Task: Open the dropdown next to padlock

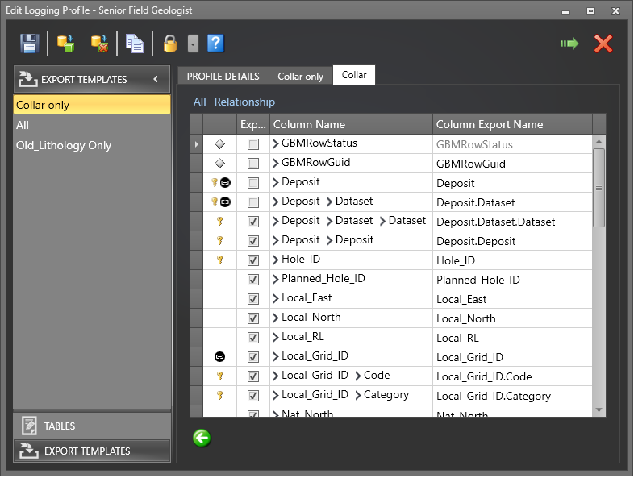Action: 194,44
